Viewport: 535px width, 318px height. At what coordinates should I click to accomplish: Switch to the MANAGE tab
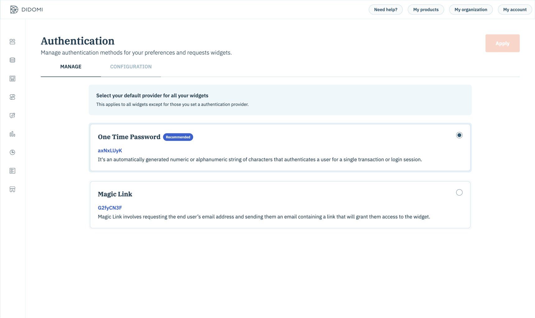(x=71, y=67)
